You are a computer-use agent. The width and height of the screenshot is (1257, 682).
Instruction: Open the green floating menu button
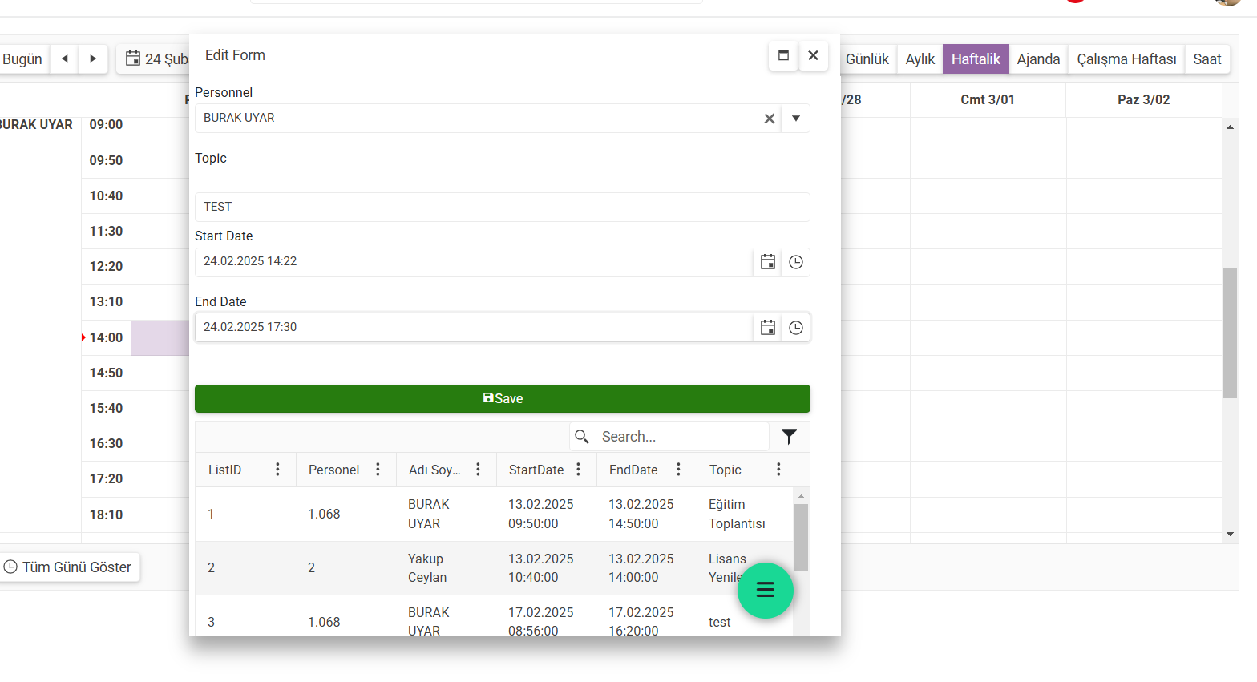click(766, 591)
